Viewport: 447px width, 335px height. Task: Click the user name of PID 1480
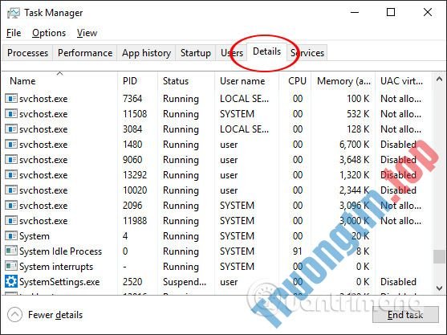click(229, 145)
